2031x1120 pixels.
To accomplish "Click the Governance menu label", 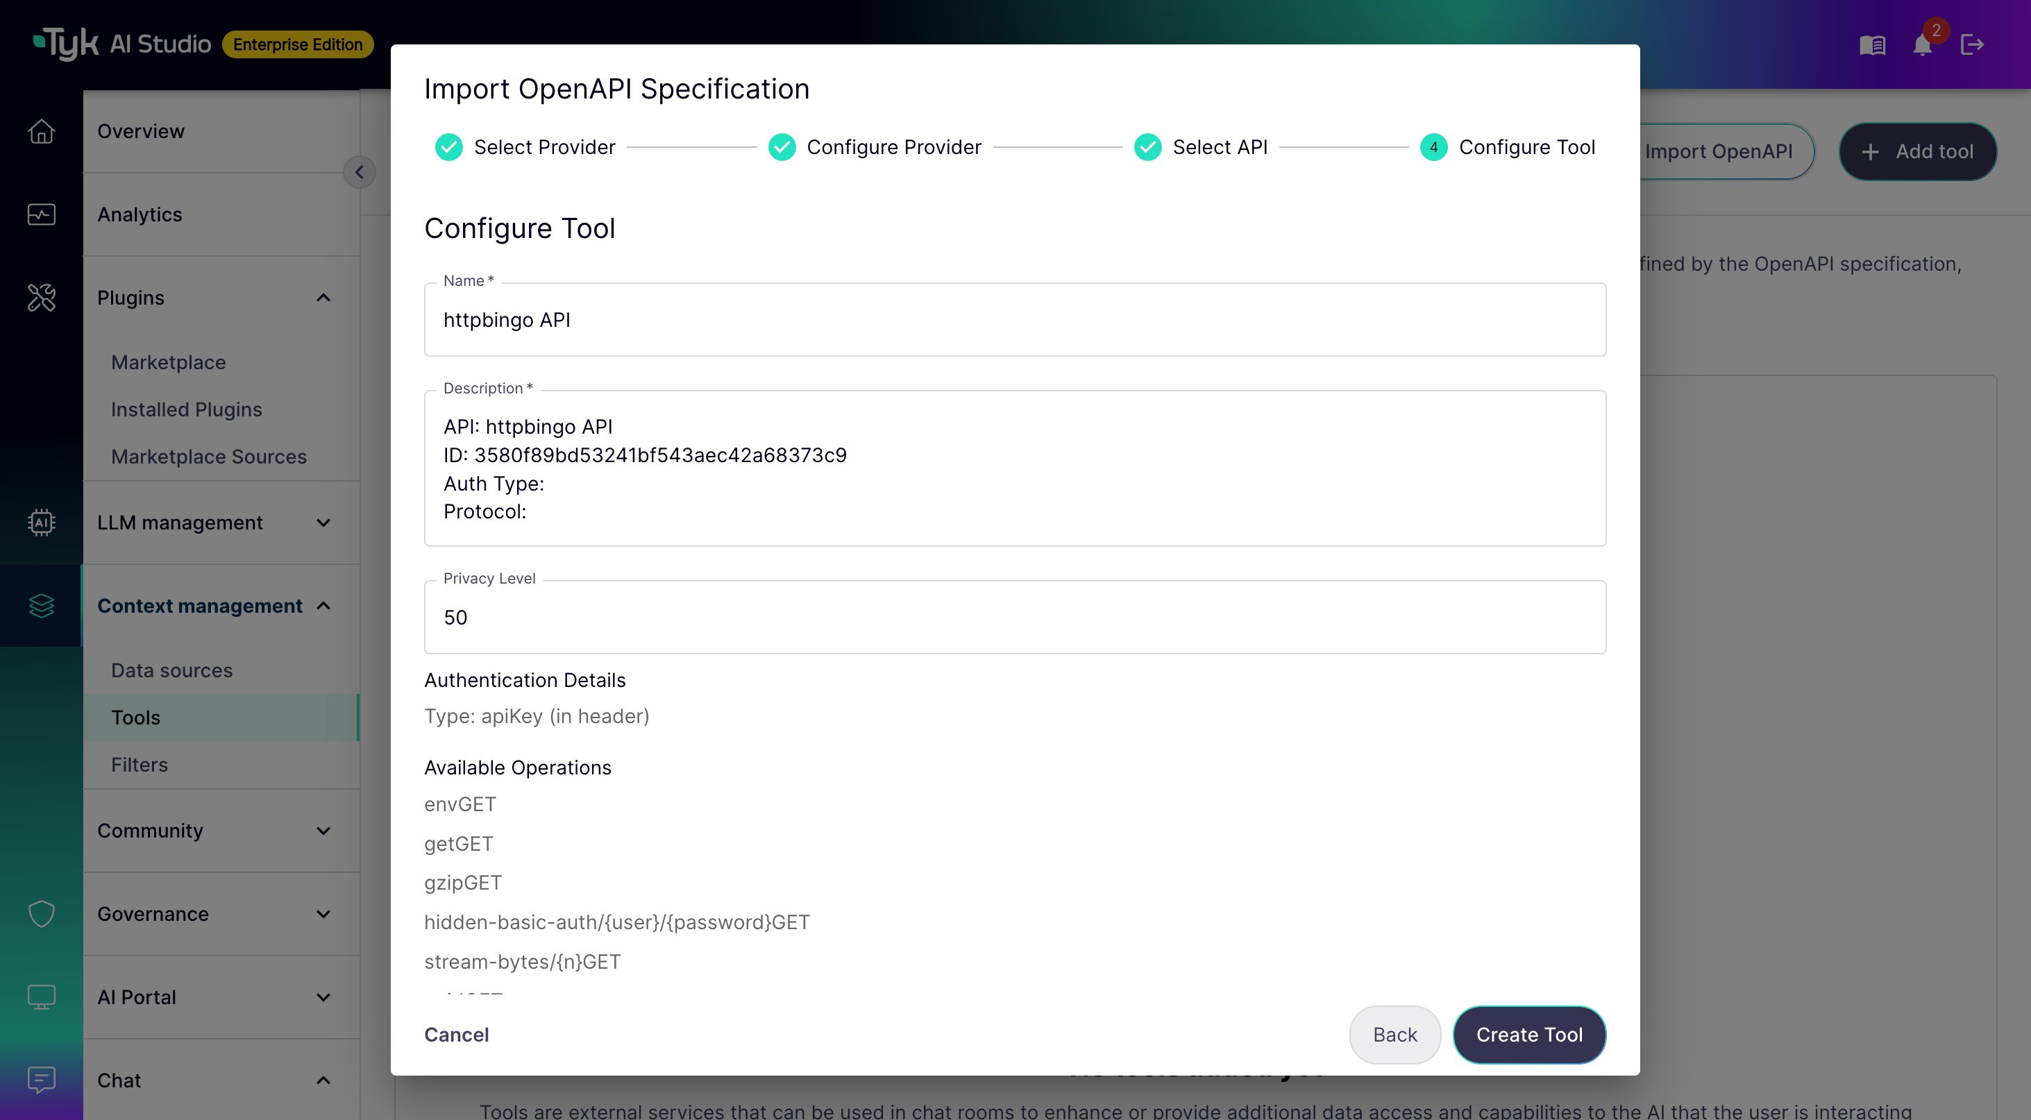I will pos(153,915).
